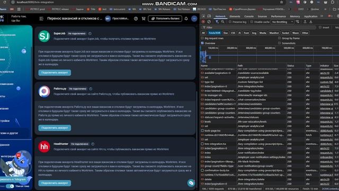This screenshot has height=191, width=339.
Task: Click the network Filter input field
Action: click(x=260, y=28)
